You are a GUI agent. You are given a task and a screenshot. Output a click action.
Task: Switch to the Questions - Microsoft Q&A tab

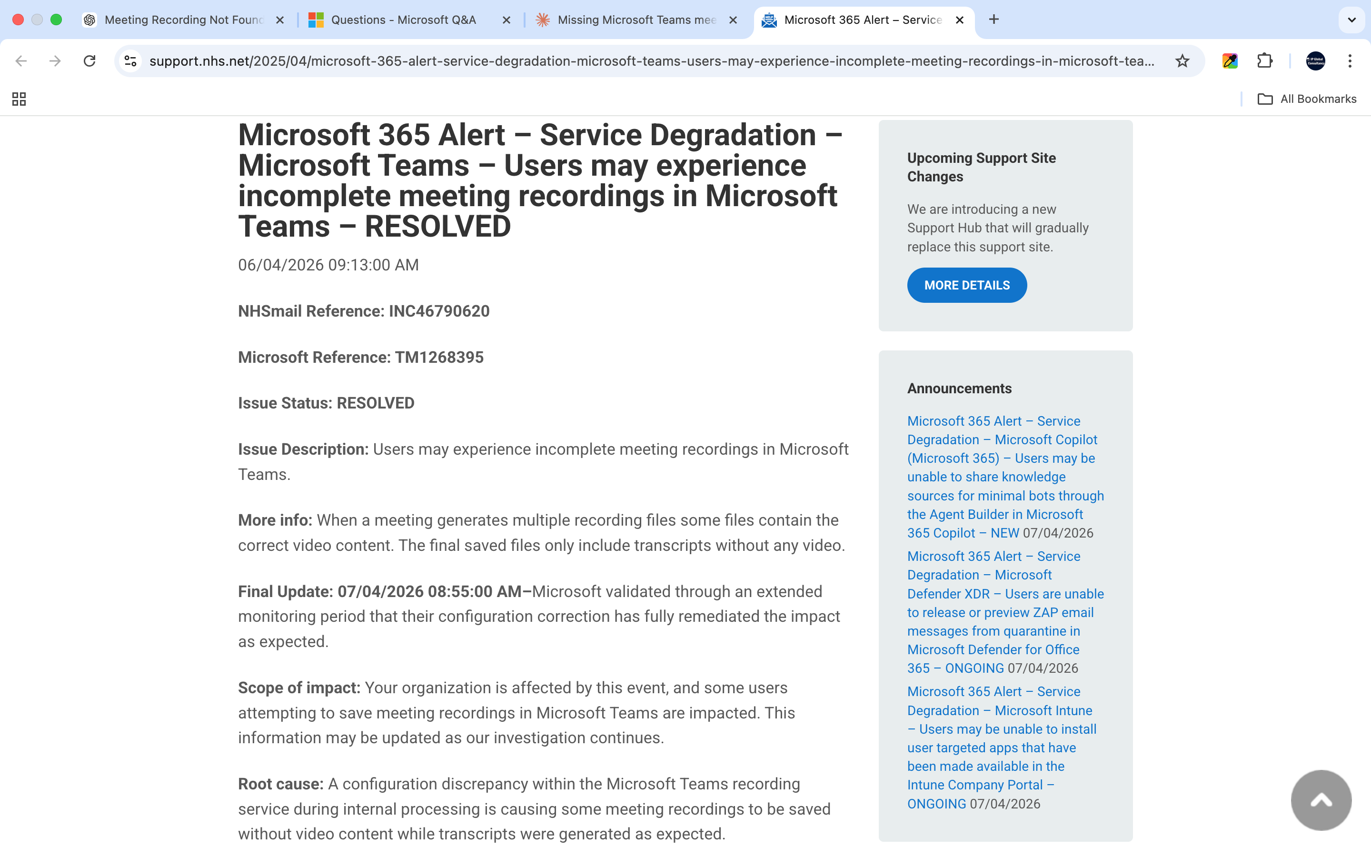point(409,20)
